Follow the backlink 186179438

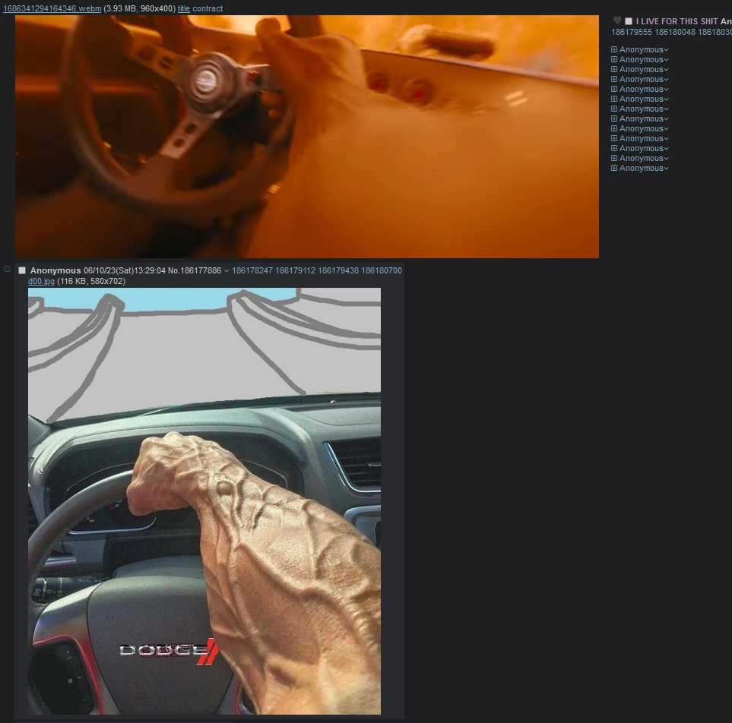click(338, 270)
